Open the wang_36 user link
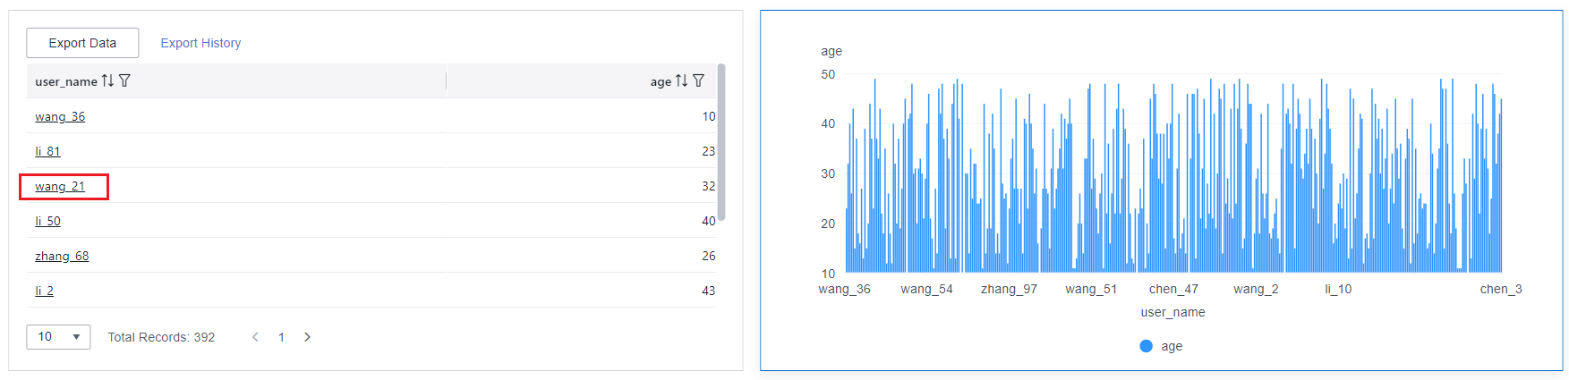 (60, 116)
